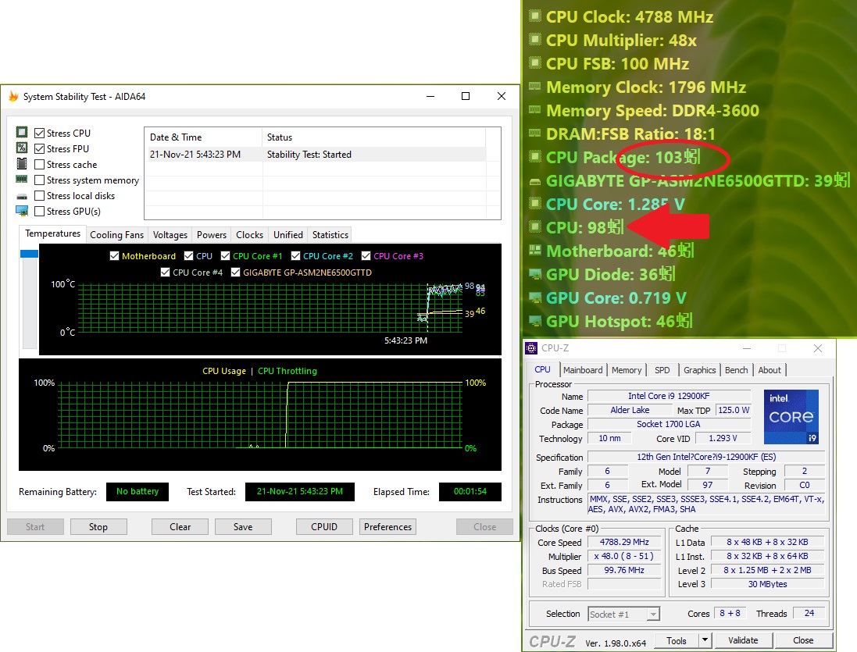
Task: Click the CPU Usage legend label
Action: [224, 371]
